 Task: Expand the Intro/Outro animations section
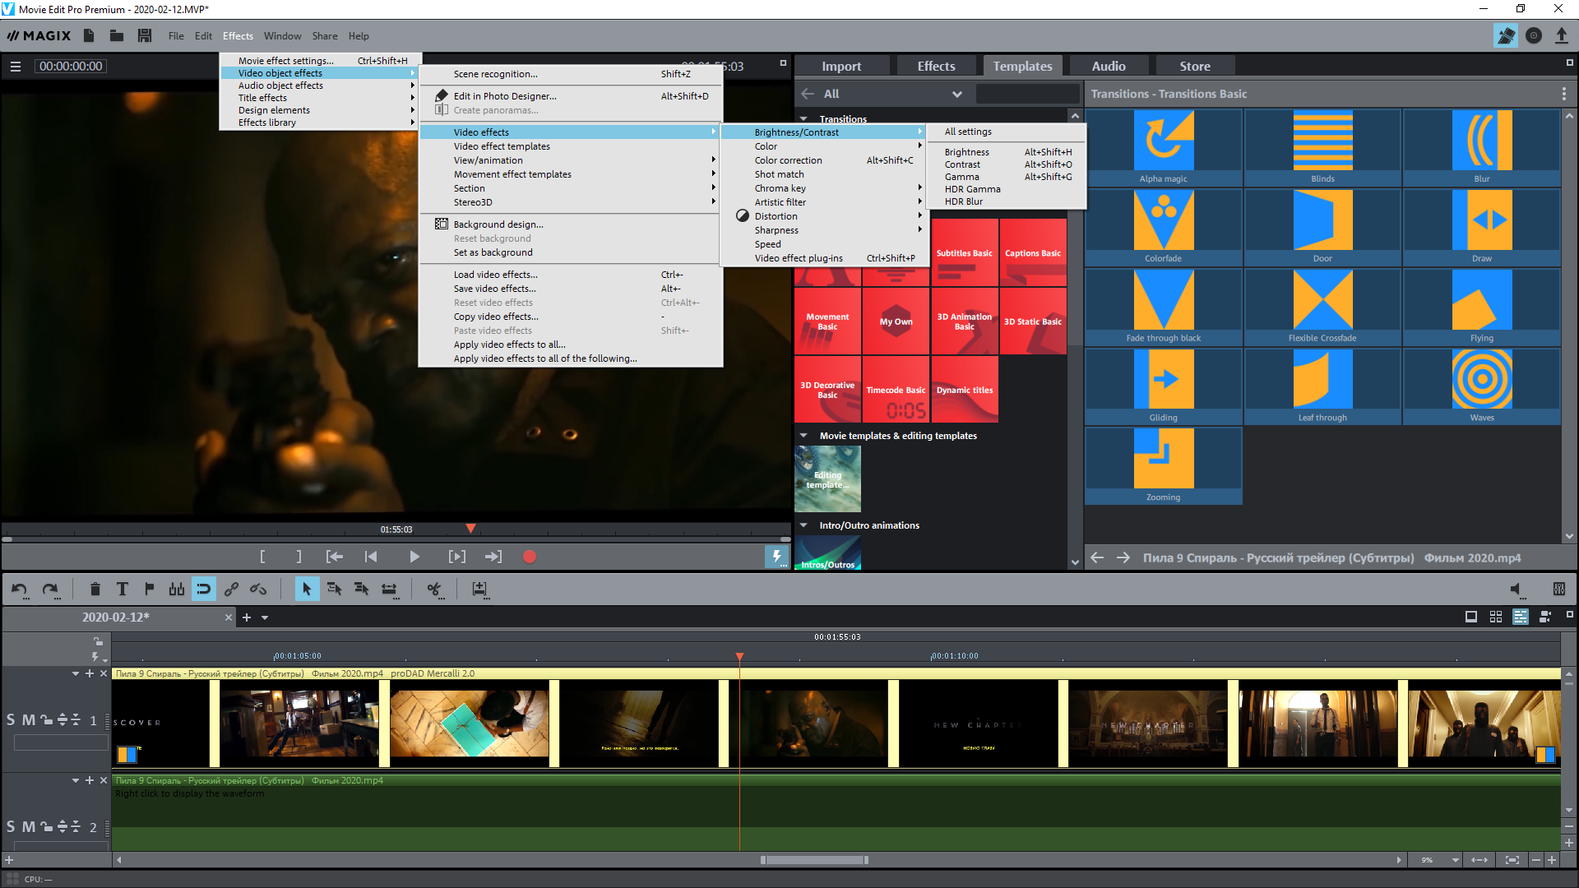(806, 526)
